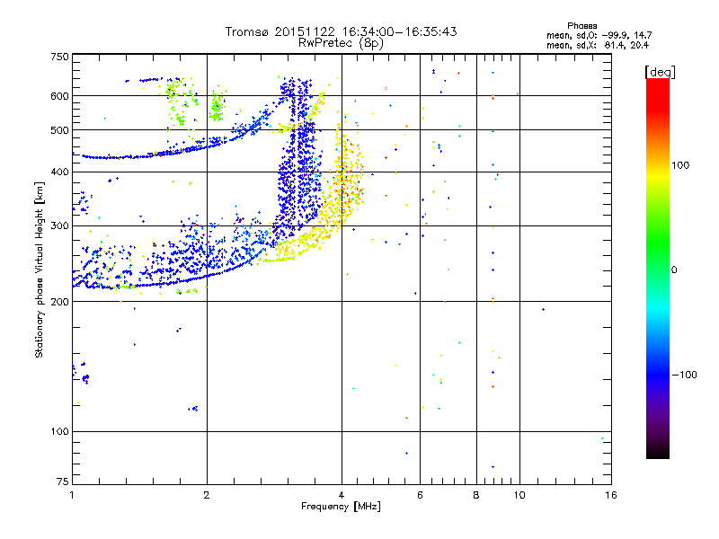
Task: Click the colorbar tick label '-100'
Action: [685, 375]
